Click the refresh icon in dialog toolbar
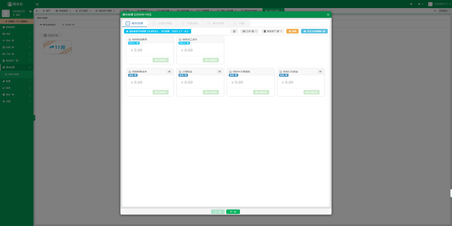 tap(234, 31)
